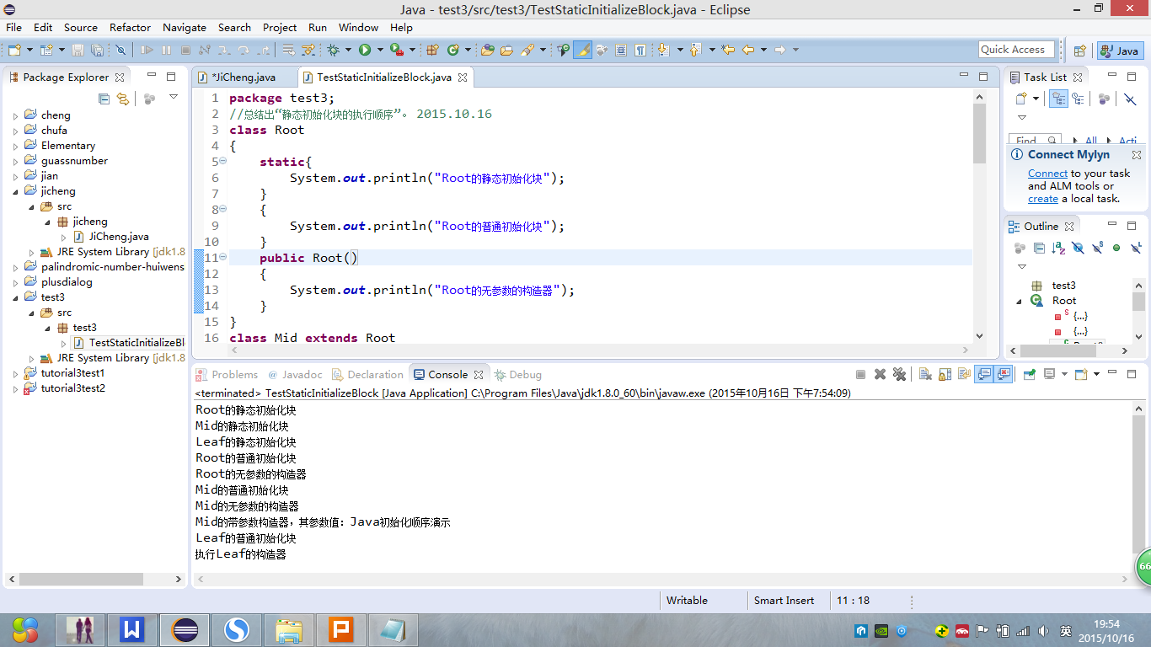Click the Open Type icon
Screen dimensions: 1151x647
487,50
